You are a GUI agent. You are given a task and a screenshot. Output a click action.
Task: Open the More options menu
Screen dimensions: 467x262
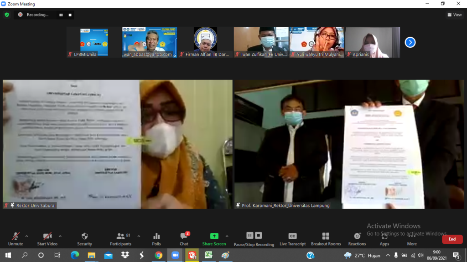tap(412, 239)
